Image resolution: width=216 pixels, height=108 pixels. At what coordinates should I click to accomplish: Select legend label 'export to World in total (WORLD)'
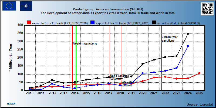pos(178,23)
